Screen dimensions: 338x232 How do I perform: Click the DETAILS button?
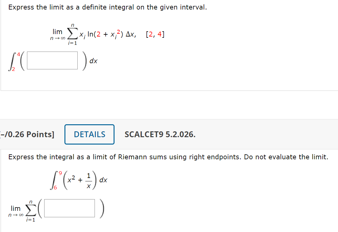click(89, 134)
